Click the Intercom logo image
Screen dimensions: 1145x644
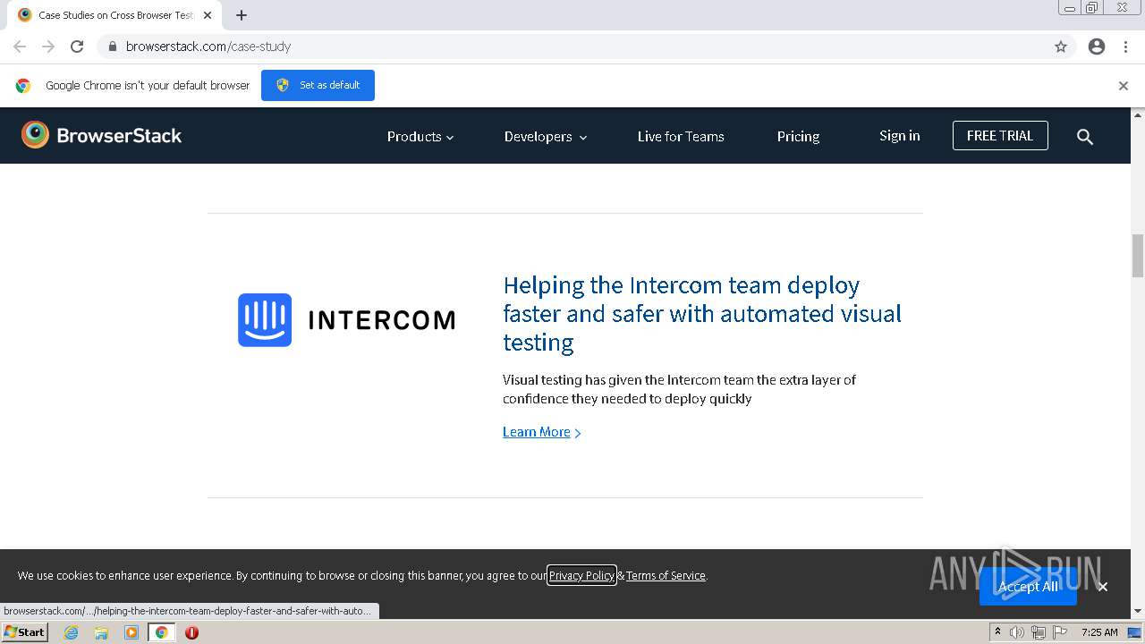pyautogui.click(x=346, y=320)
